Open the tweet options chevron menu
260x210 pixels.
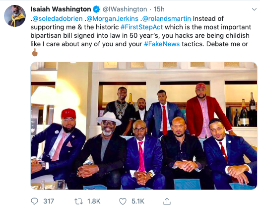point(254,9)
